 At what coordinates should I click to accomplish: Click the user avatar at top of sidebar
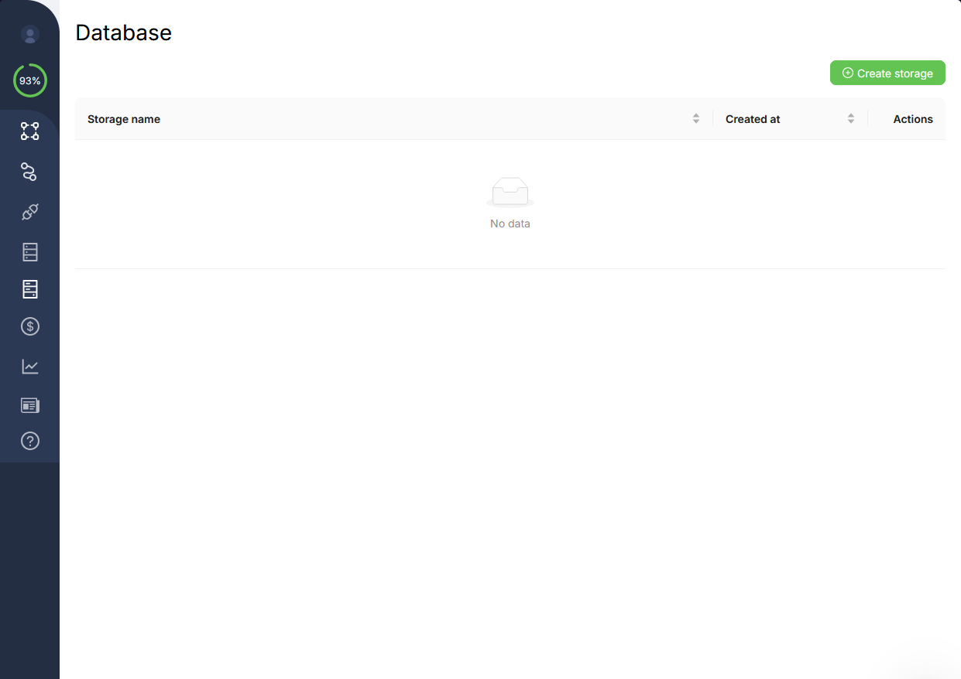click(29, 35)
